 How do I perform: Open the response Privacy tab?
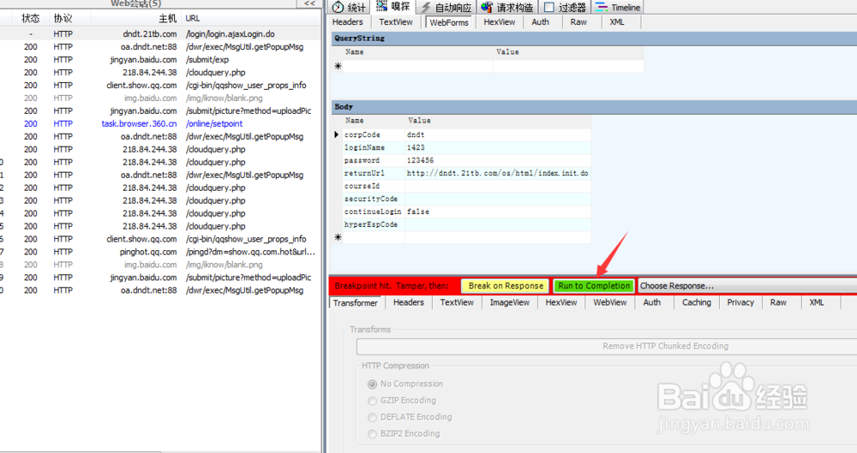pyautogui.click(x=740, y=302)
